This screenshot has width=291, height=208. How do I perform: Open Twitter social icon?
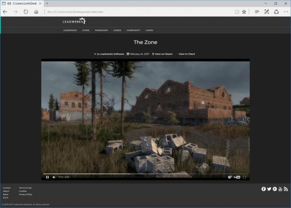click(x=269, y=189)
